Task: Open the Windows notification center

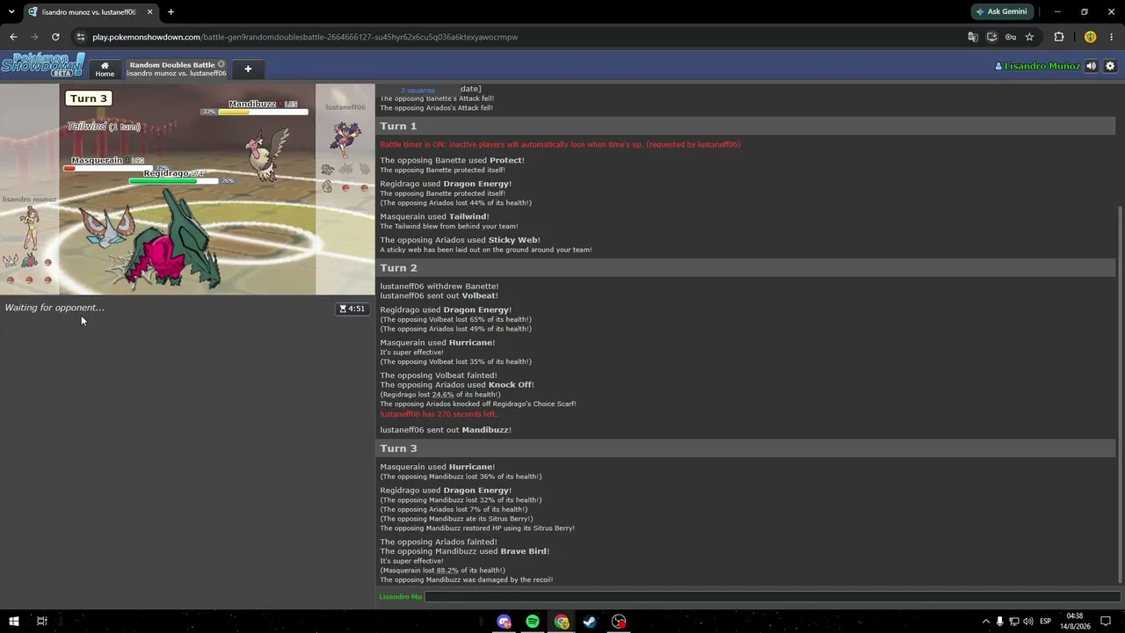Action: tap(1106, 622)
